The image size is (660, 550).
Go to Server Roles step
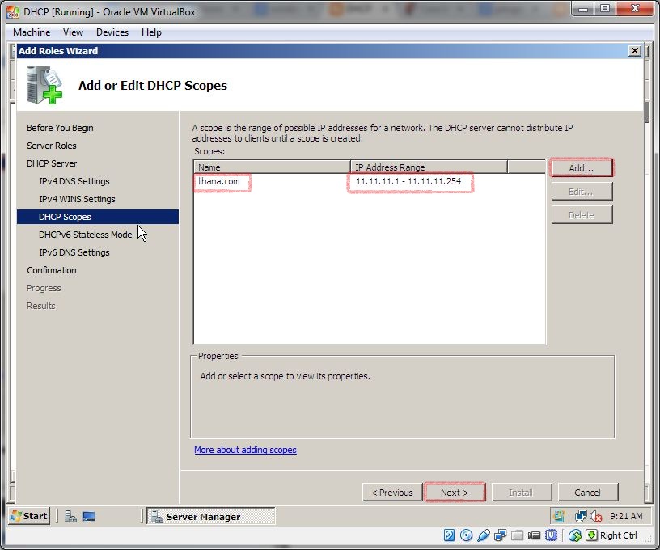[52, 146]
